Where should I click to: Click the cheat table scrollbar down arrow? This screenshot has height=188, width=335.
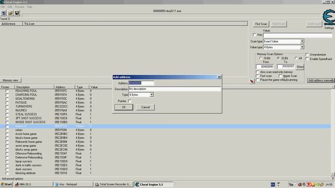tap(333, 174)
